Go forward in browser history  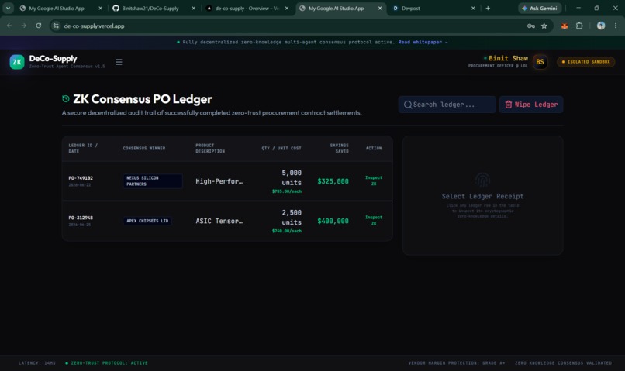24,26
